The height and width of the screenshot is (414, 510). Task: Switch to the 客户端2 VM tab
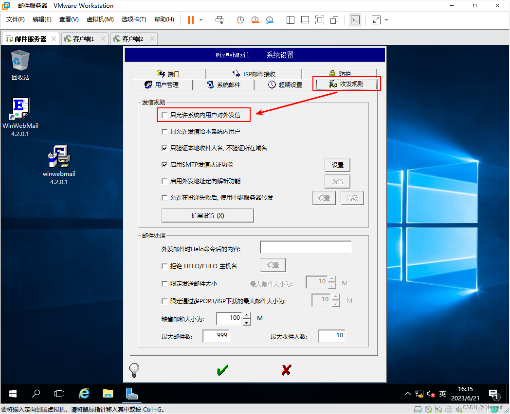click(x=133, y=39)
